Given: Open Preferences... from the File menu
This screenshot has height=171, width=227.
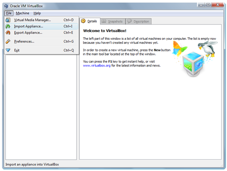Looking at the screenshot, I should pyautogui.click(x=41, y=42).
